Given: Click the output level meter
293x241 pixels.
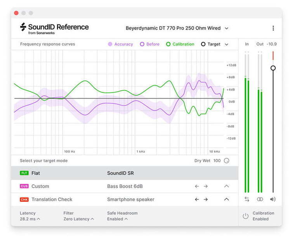Looking at the screenshot, I should click(260, 122).
